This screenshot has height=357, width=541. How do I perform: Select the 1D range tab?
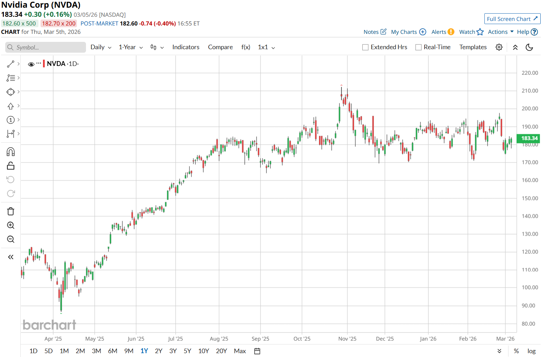(x=34, y=351)
